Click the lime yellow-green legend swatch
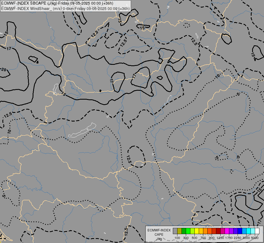The width and height of the screenshot is (264, 243). point(193,231)
